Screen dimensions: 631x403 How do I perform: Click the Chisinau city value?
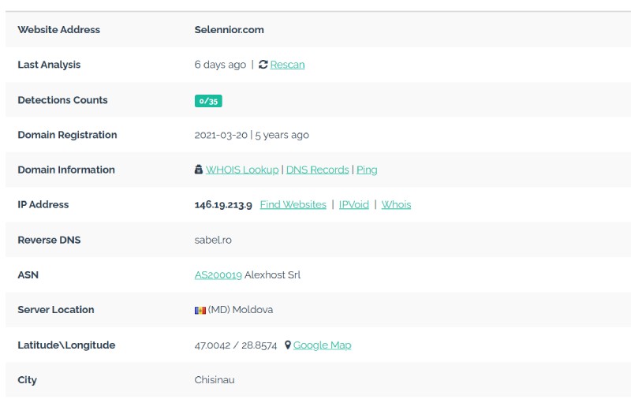[215, 379]
